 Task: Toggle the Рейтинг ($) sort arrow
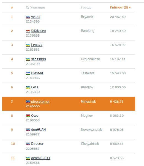(x=130, y=7)
